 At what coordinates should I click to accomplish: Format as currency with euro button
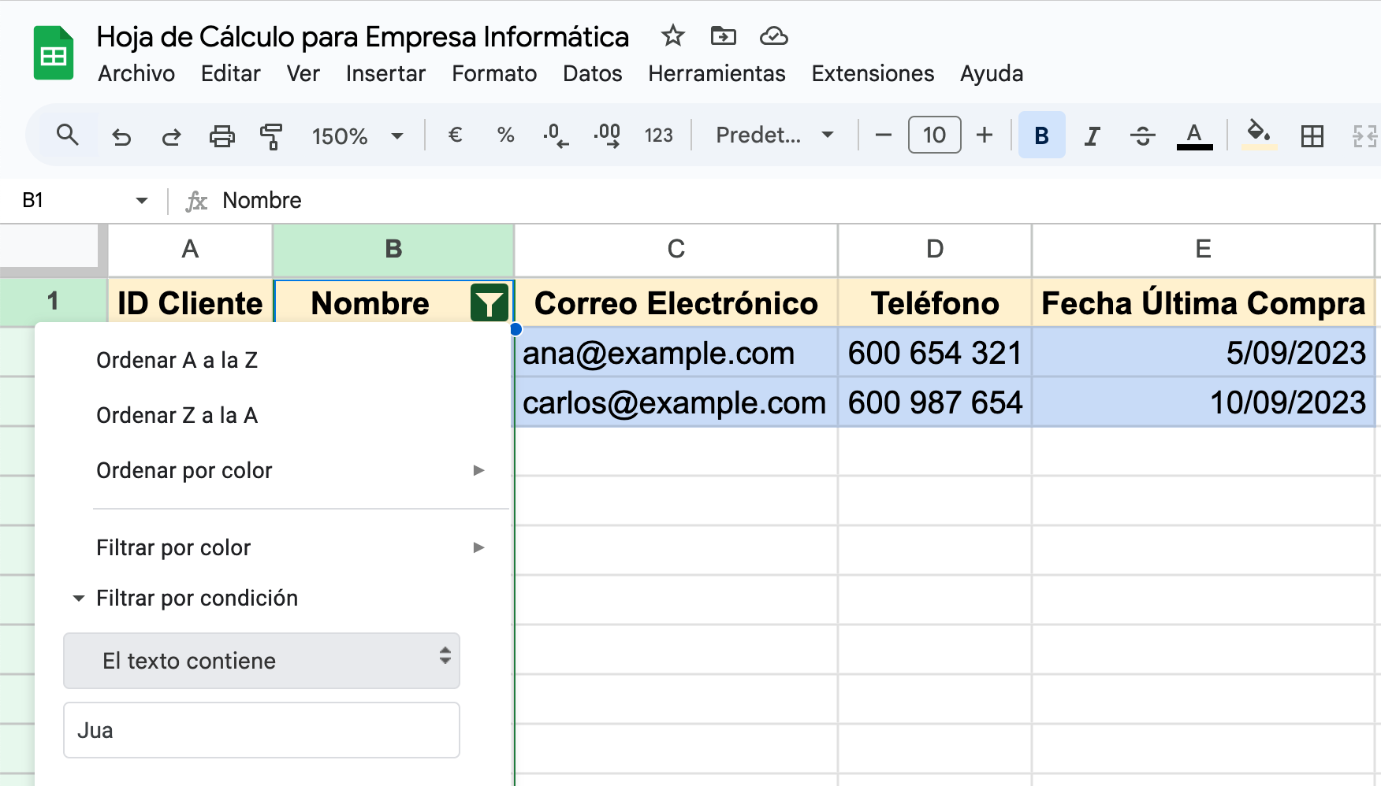point(455,135)
